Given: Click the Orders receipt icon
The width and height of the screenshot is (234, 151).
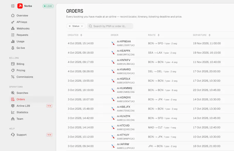Looking at the screenshot, I should coord(13,99).
